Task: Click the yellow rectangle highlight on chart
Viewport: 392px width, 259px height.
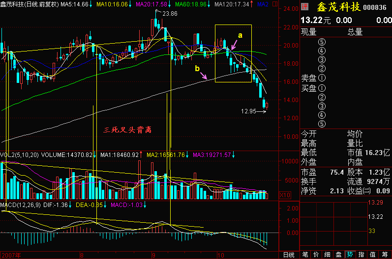Action: pos(233,53)
